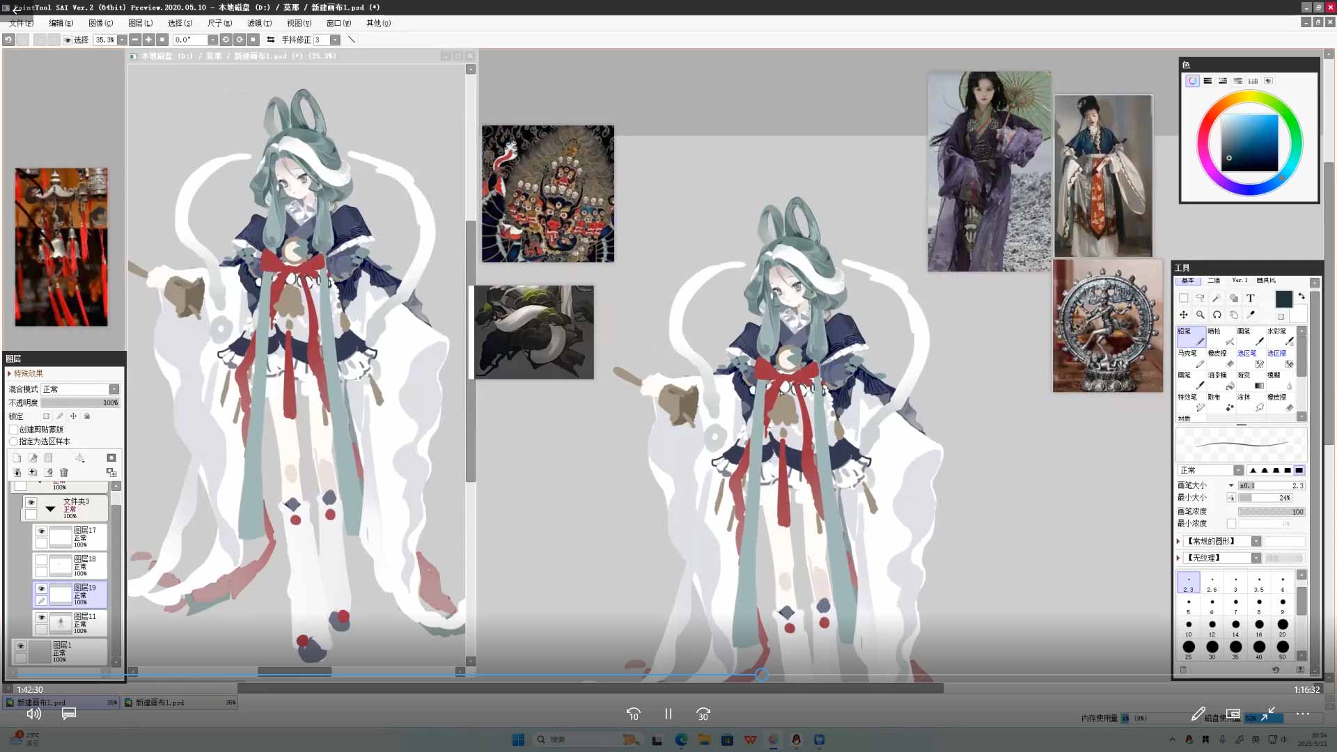The width and height of the screenshot is (1337, 752).
Task: Click the trash icon to delete layer
Action: coord(64,473)
